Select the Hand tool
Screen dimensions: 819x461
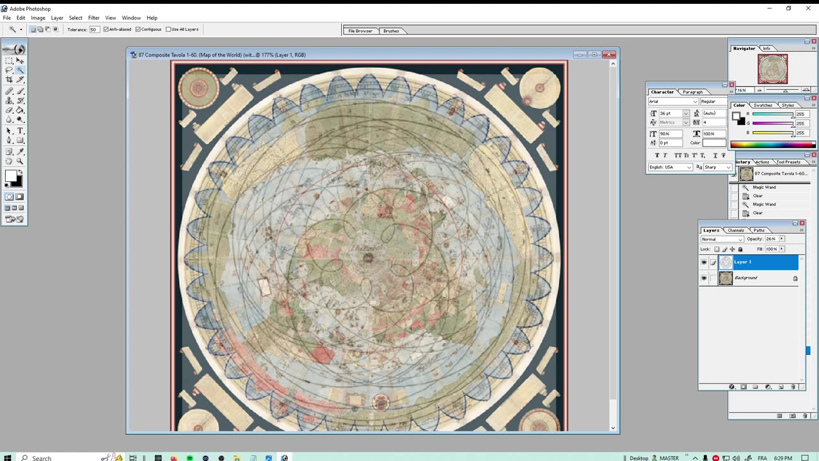click(9, 161)
